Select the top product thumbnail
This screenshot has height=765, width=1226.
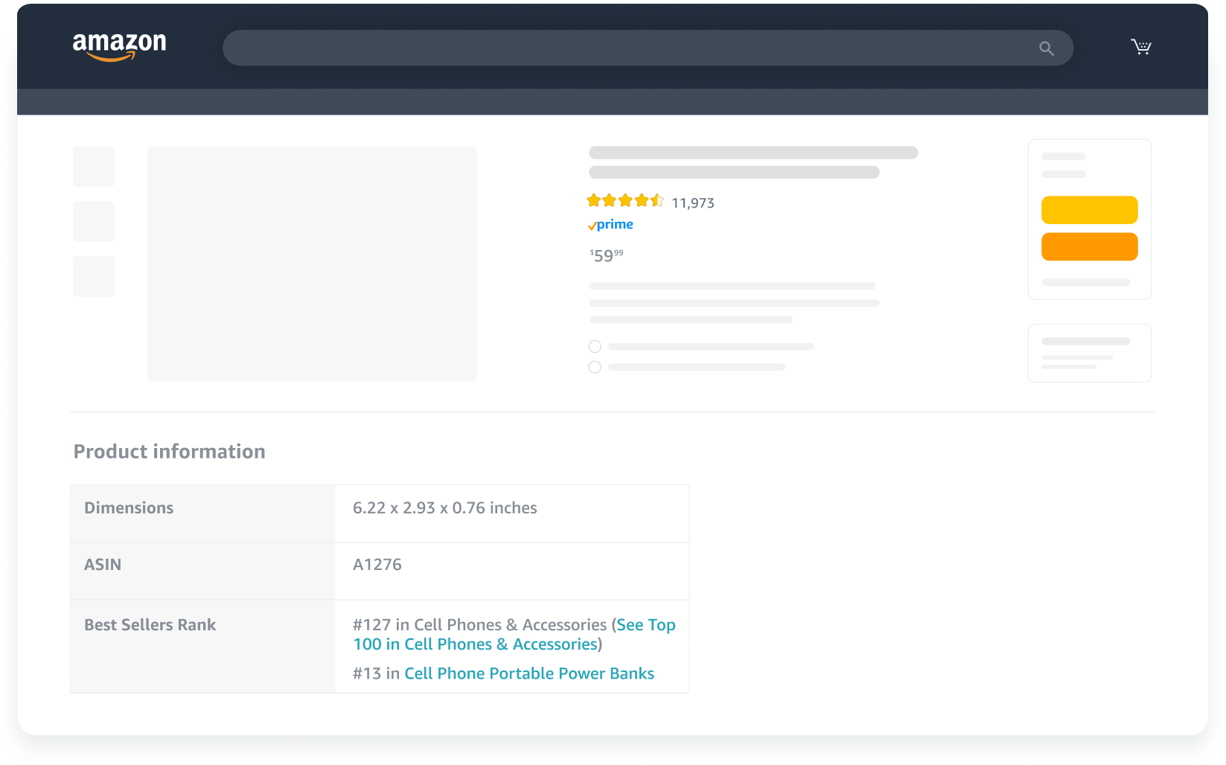[x=93, y=166]
